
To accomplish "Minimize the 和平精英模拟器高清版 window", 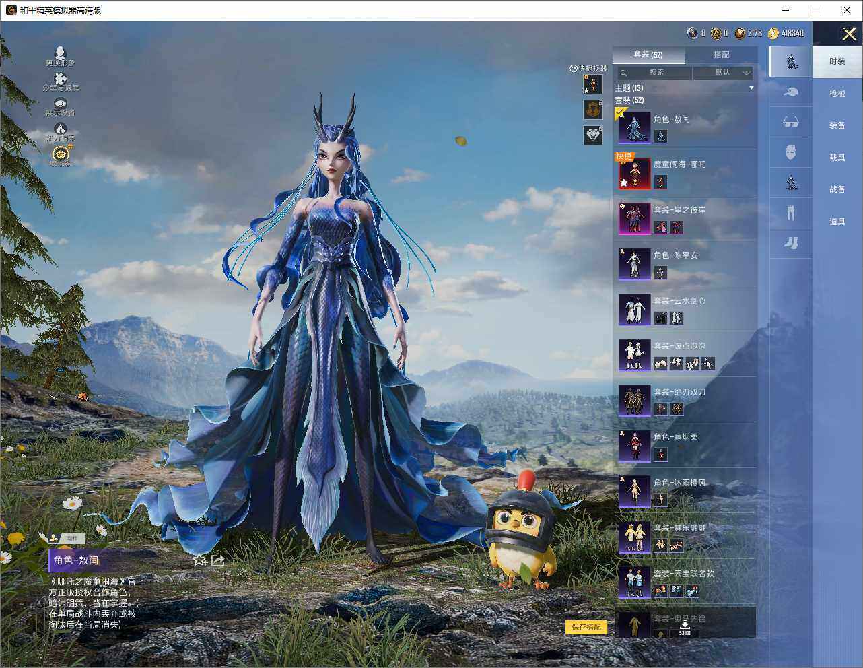I will [786, 10].
